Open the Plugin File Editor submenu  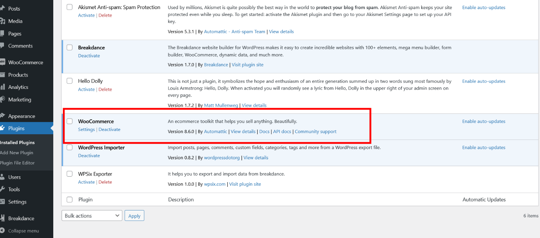click(17, 163)
